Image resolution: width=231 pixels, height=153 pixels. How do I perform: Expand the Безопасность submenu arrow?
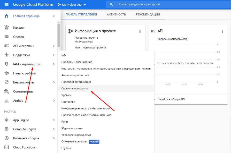54,82
